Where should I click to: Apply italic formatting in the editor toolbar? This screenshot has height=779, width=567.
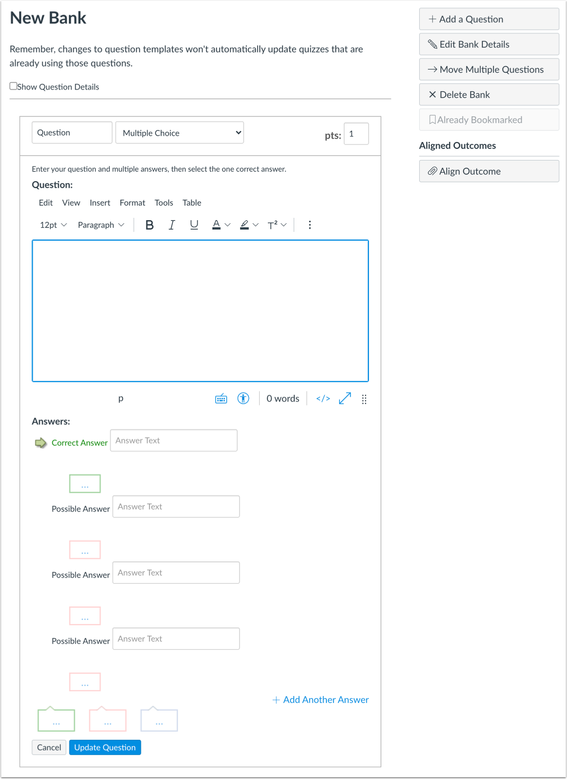pyautogui.click(x=172, y=224)
